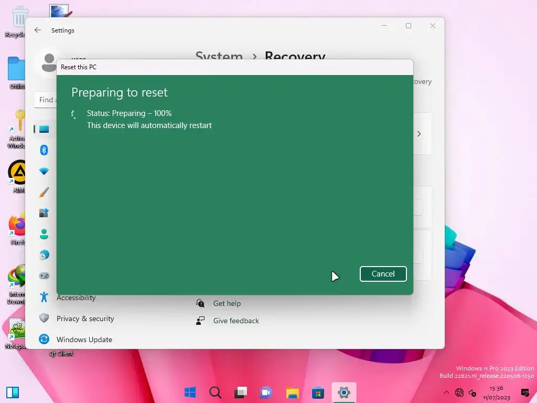Click the Windows Update refresh icon

click(x=44, y=339)
